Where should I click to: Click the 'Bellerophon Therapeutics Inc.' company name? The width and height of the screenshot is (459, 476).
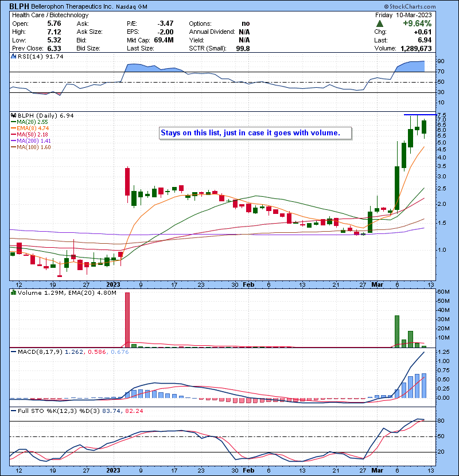[x=72, y=7]
